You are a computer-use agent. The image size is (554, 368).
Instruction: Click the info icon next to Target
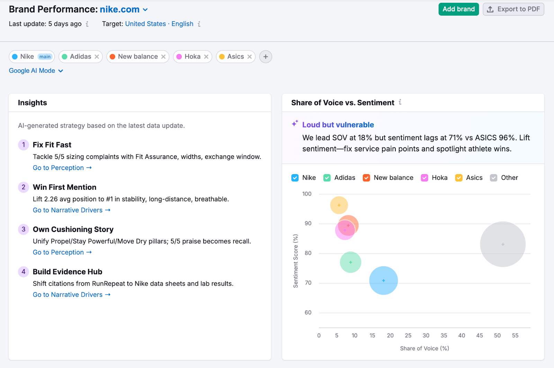click(x=199, y=24)
